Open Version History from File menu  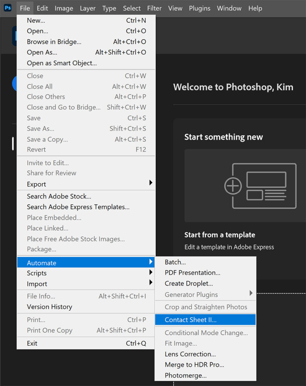[x=49, y=307]
